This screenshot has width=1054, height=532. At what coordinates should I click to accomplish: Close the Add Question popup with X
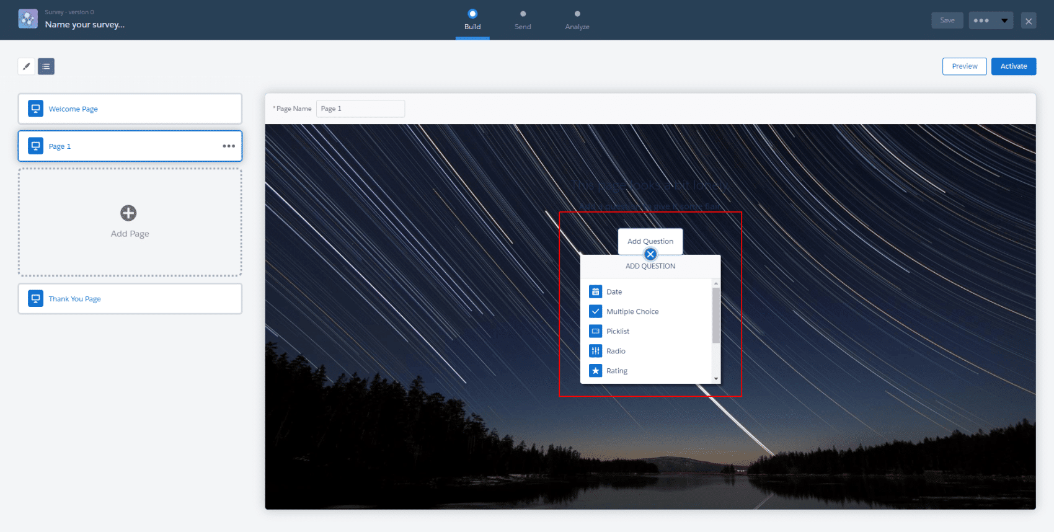[x=650, y=254]
